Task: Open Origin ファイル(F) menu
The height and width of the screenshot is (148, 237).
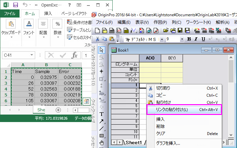Action: point(104,22)
